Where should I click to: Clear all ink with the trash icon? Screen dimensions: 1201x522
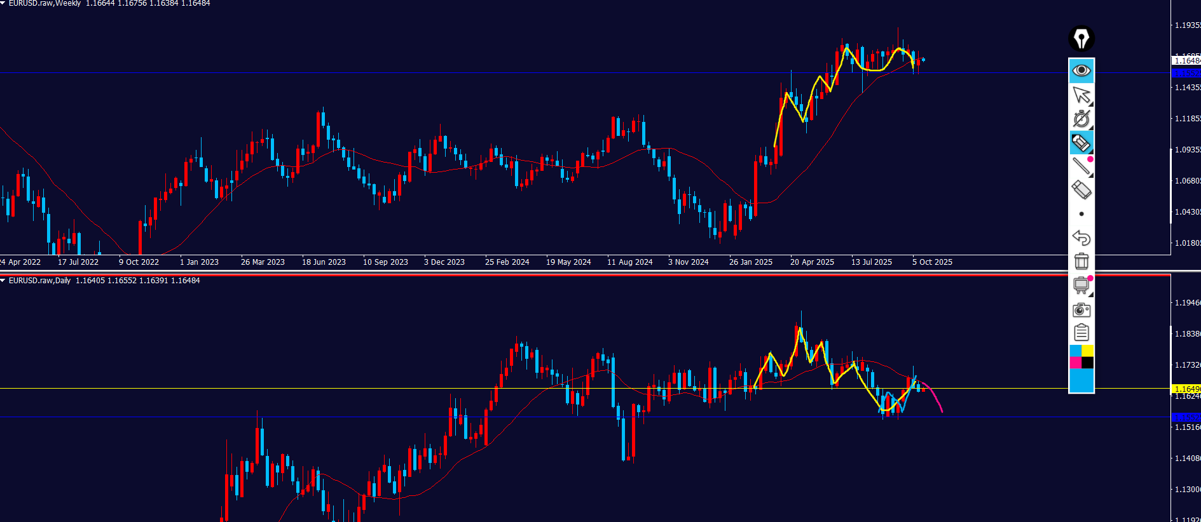(1081, 261)
